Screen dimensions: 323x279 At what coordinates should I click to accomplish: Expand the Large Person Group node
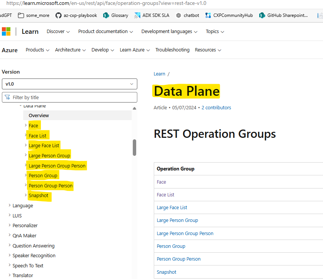coord(26,155)
